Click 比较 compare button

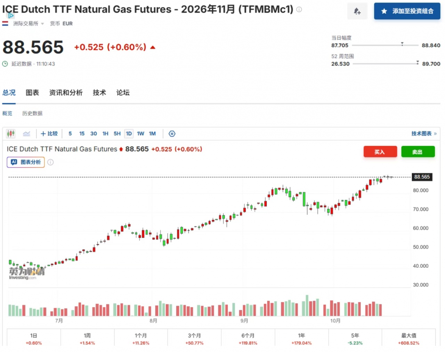[49, 134]
